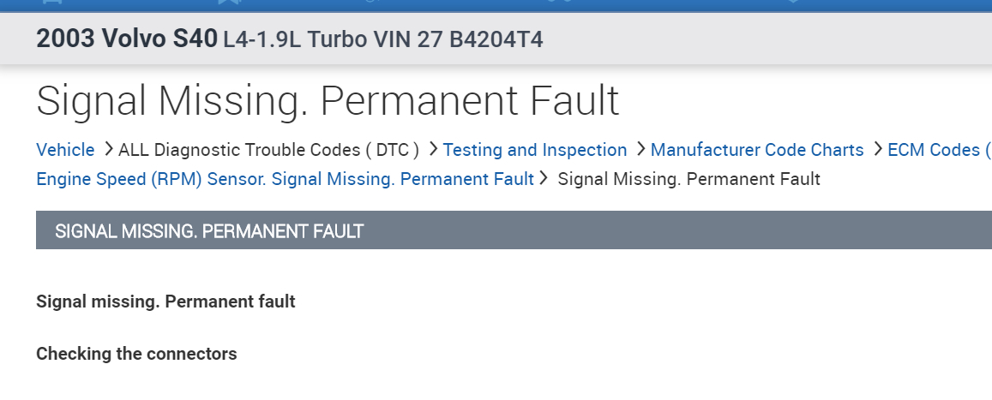Click the chevron right after Vehicle
992x400 pixels.
pyautogui.click(x=108, y=149)
